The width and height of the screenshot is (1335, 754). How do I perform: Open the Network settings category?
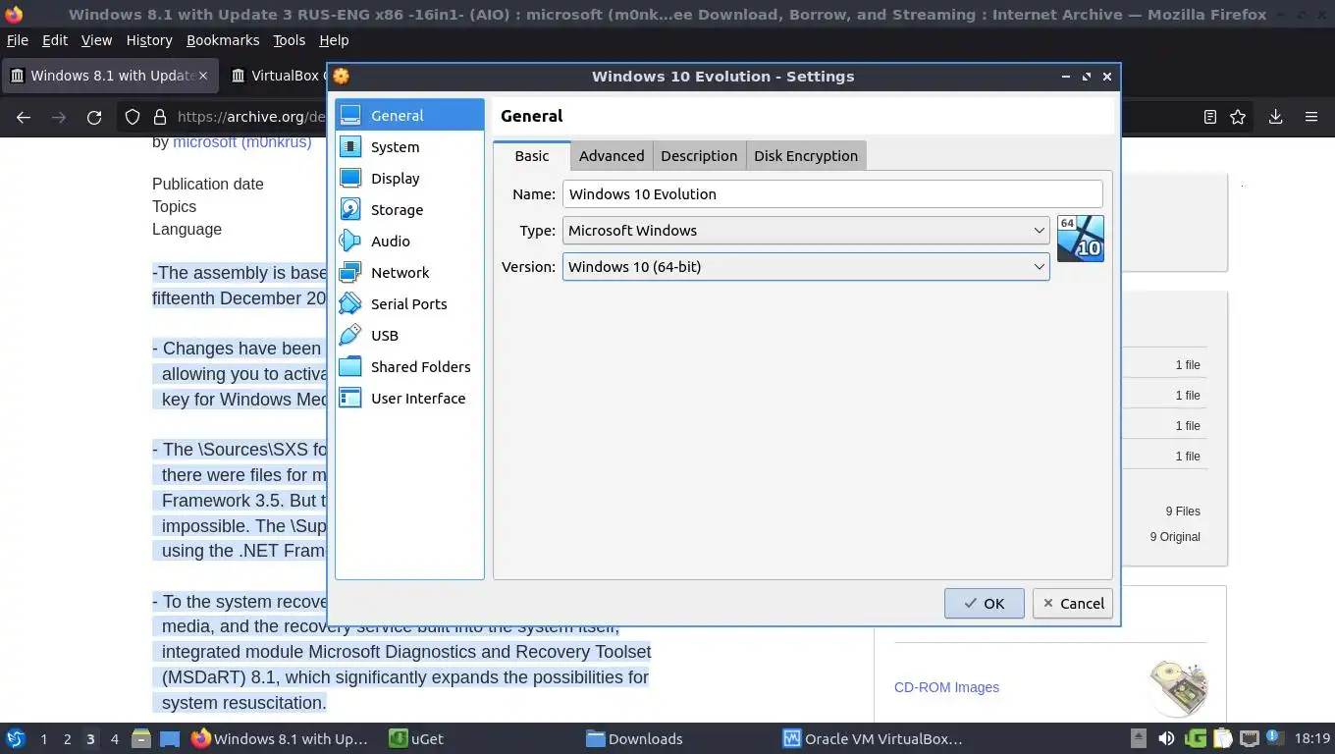409,272
